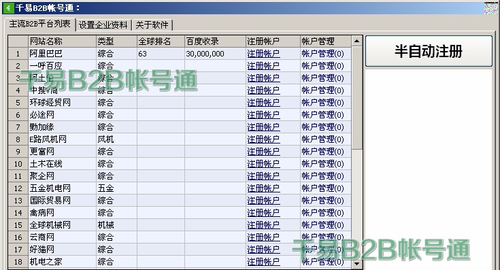
Task: Select the 禽病网 site name cell
Action: 62,213
